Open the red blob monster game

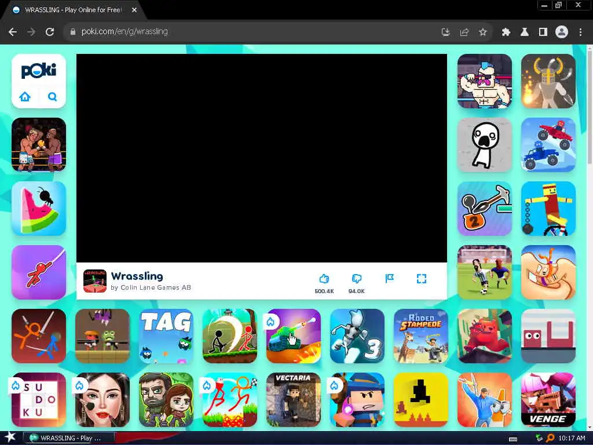point(485,336)
